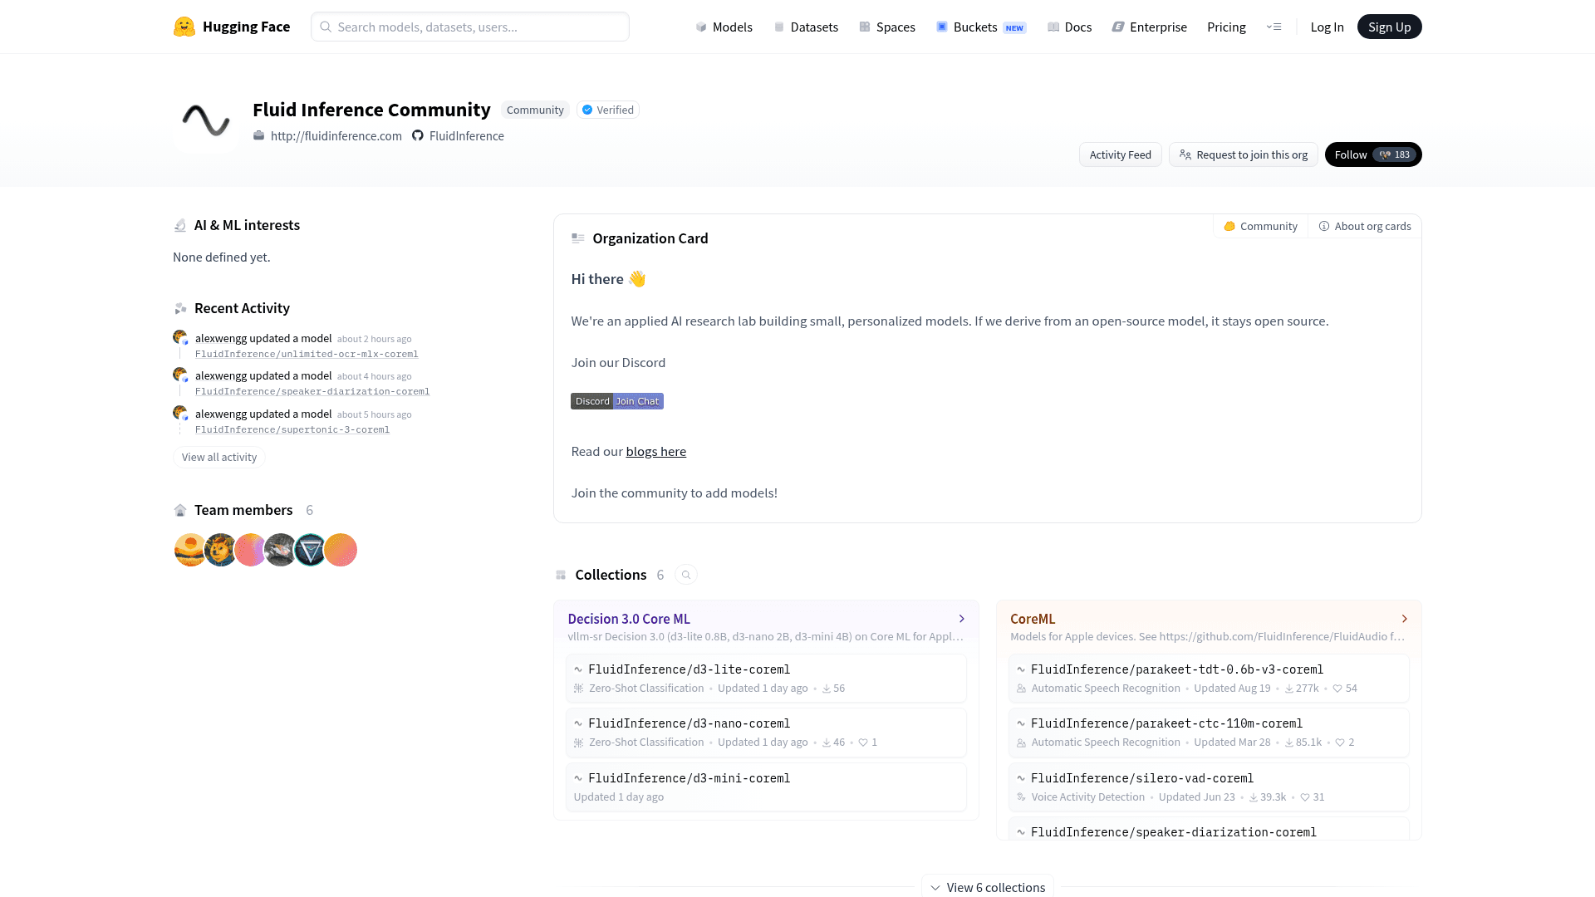
Task: Open FluidInference/silero-vad-coreml model card
Action: coord(1209,787)
